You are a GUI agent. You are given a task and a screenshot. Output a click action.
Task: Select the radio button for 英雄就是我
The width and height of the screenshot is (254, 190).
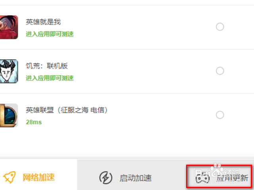pos(220,27)
